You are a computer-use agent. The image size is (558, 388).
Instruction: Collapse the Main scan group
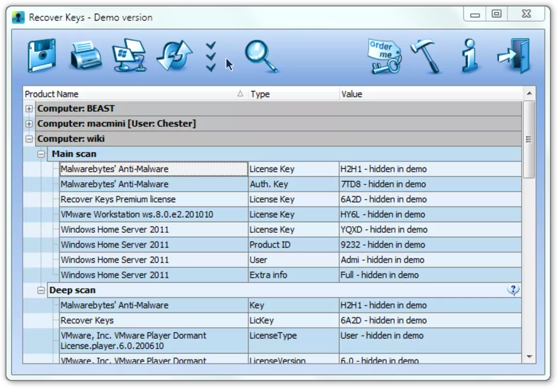click(41, 154)
